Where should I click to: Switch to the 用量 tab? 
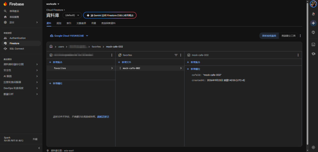[x=94, y=23]
